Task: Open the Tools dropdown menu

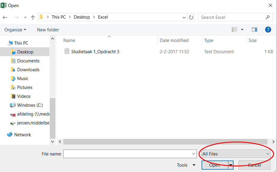Action: (186, 165)
